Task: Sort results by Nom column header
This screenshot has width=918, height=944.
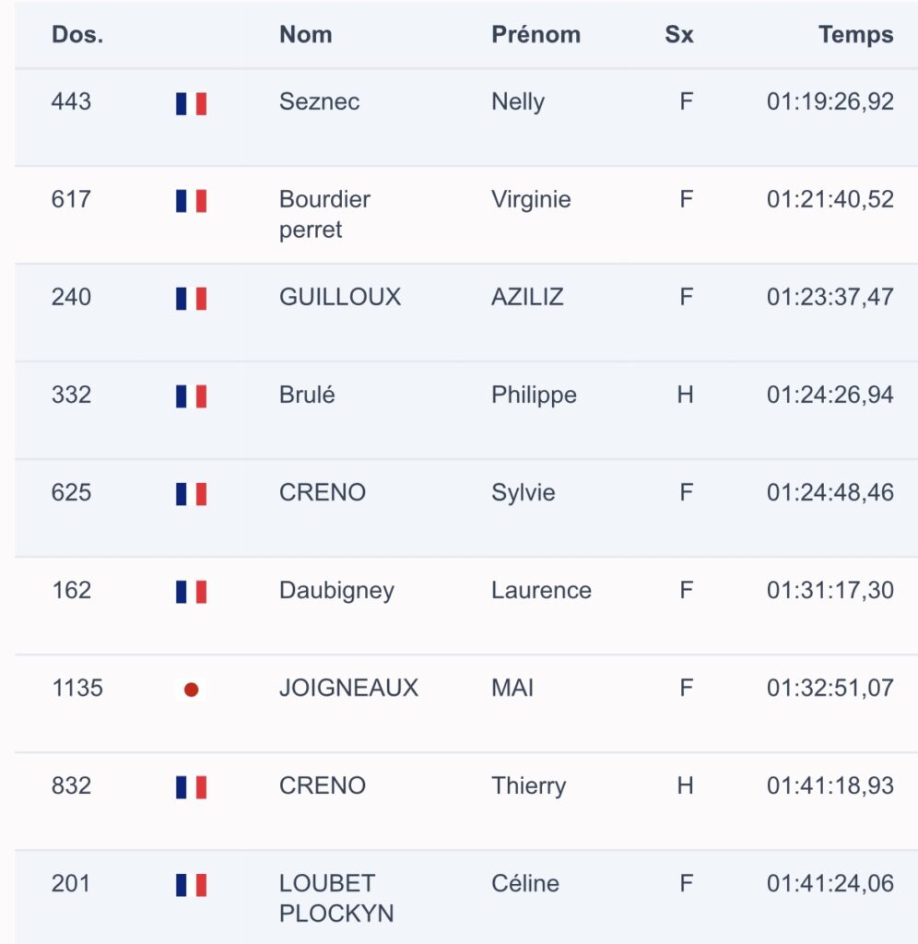Action: click(305, 34)
